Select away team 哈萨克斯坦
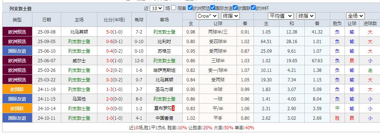The image size is (380, 133). pyautogui.click(x=164, y=70)
